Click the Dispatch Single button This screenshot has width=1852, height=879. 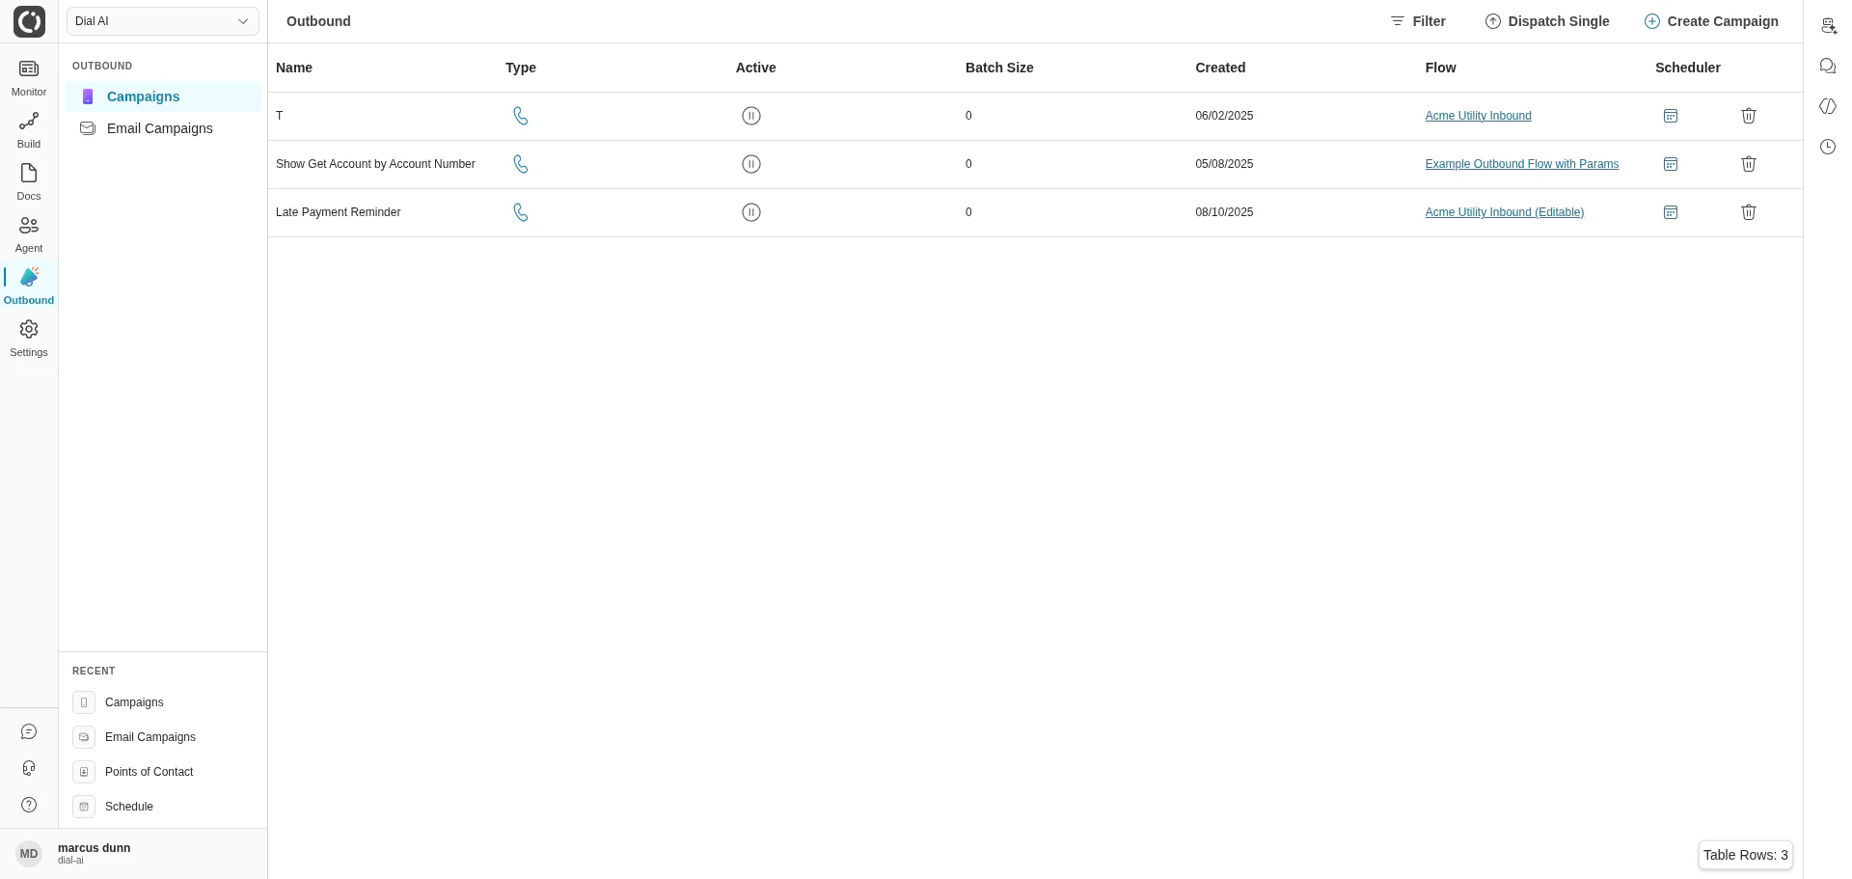coord(1547,21)
